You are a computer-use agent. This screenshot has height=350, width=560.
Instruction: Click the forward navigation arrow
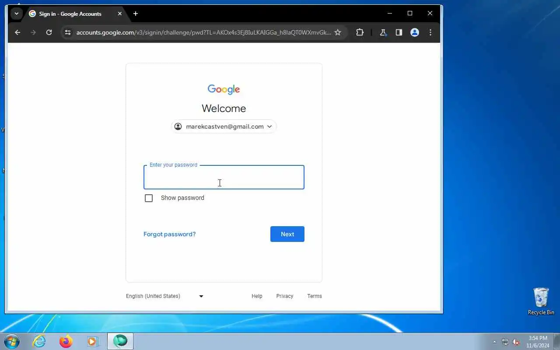tap(33, 32)
